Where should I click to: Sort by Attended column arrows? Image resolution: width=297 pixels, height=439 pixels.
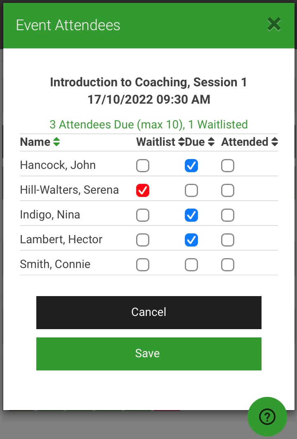tap(275, 142)
